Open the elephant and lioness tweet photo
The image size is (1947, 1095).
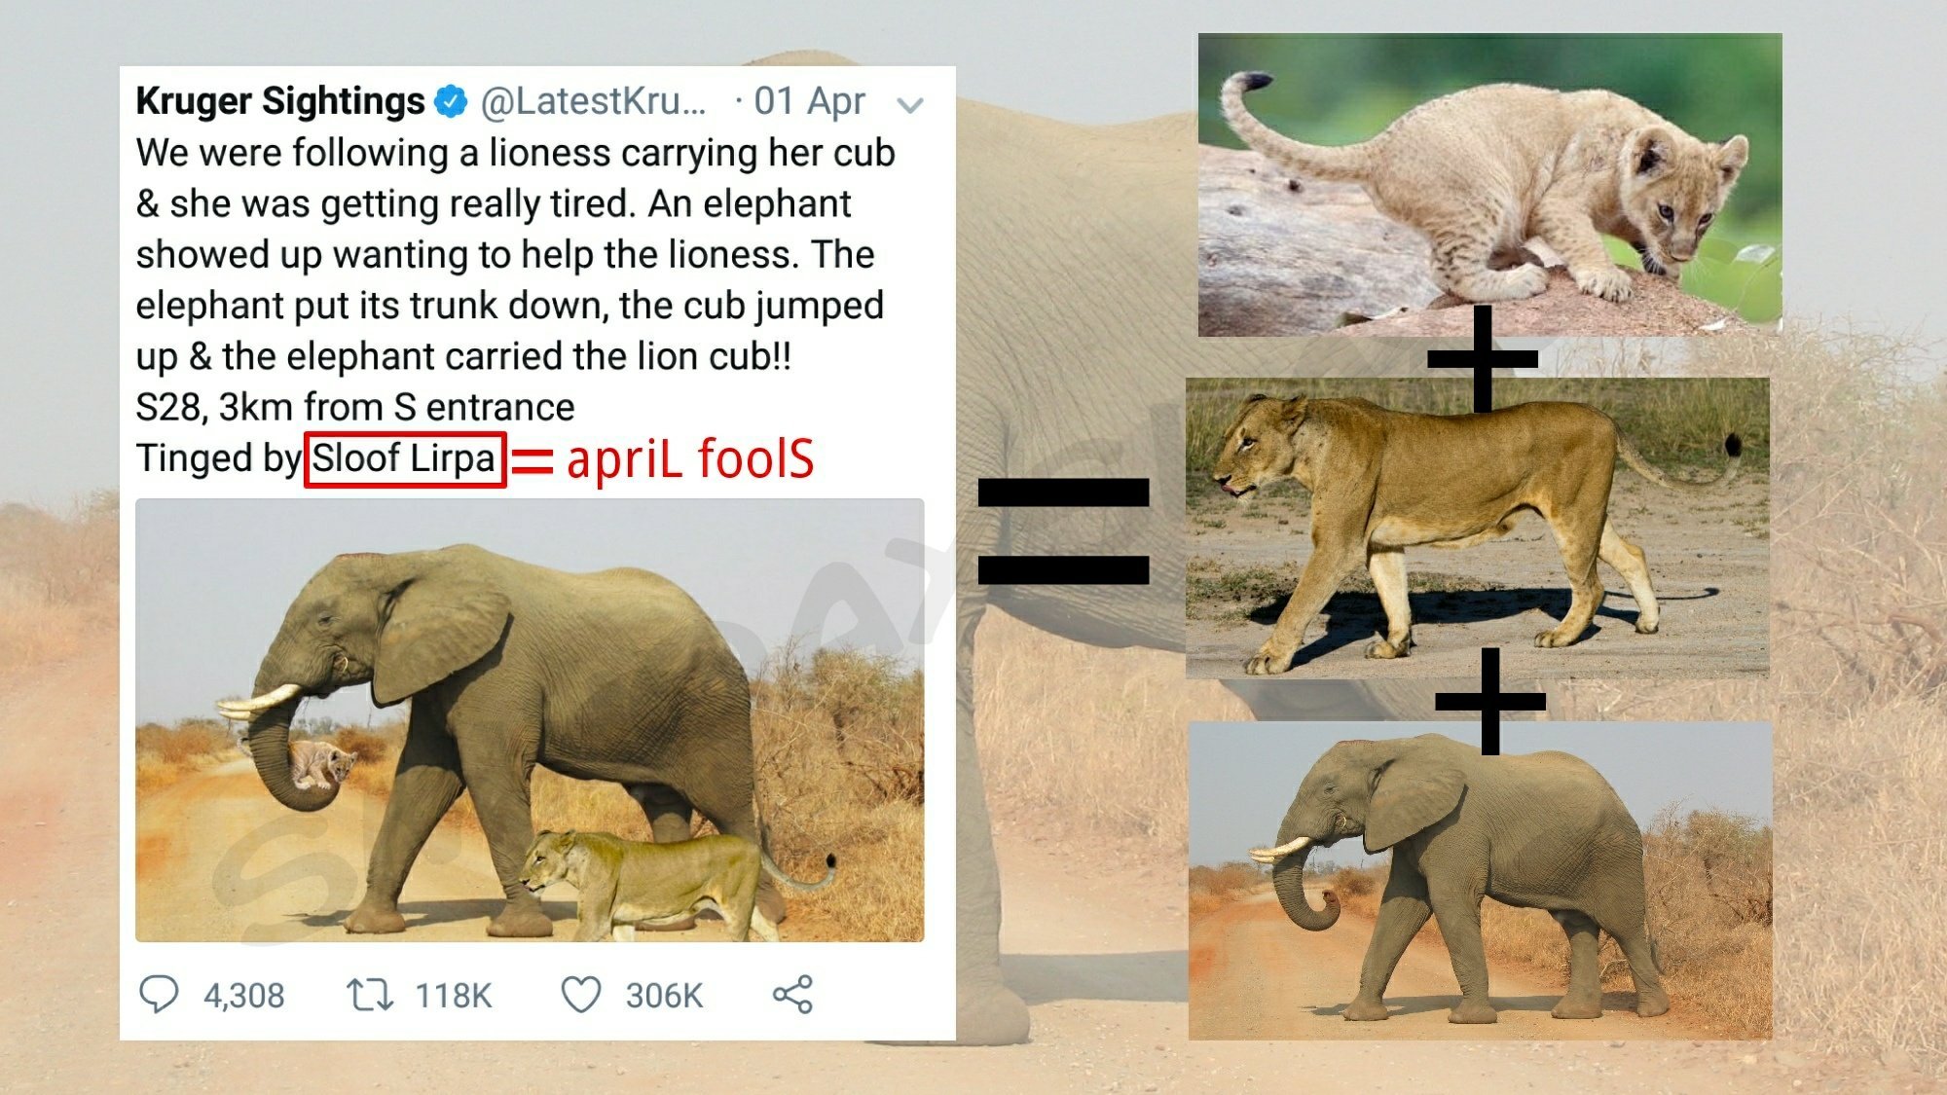[x=530, y=720]
